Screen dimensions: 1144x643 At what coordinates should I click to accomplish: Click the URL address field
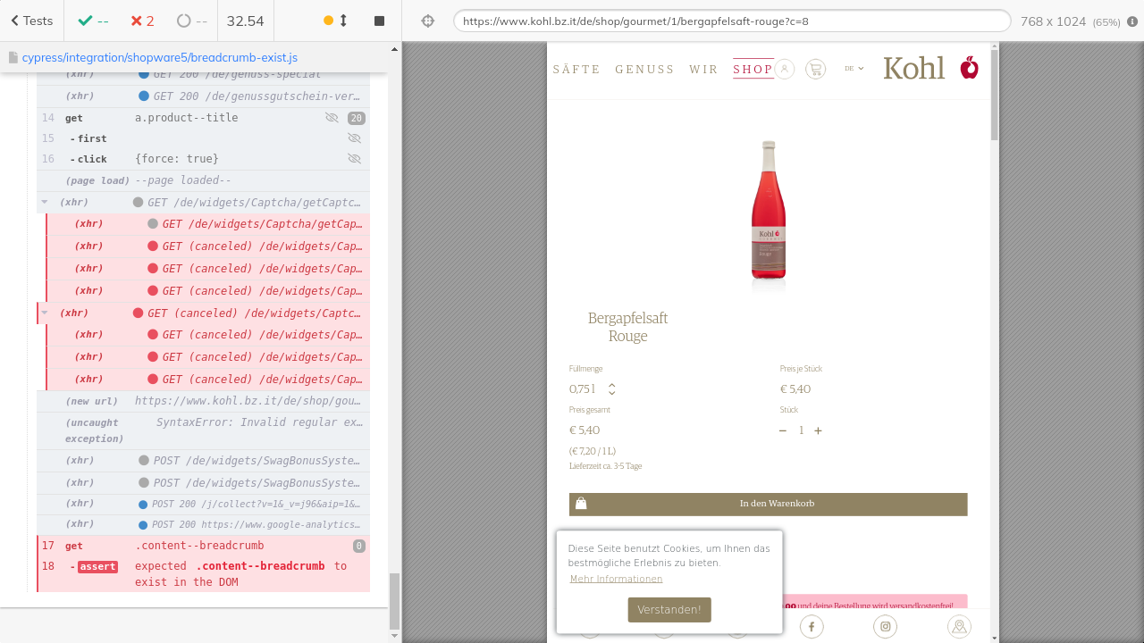point(731,21)
